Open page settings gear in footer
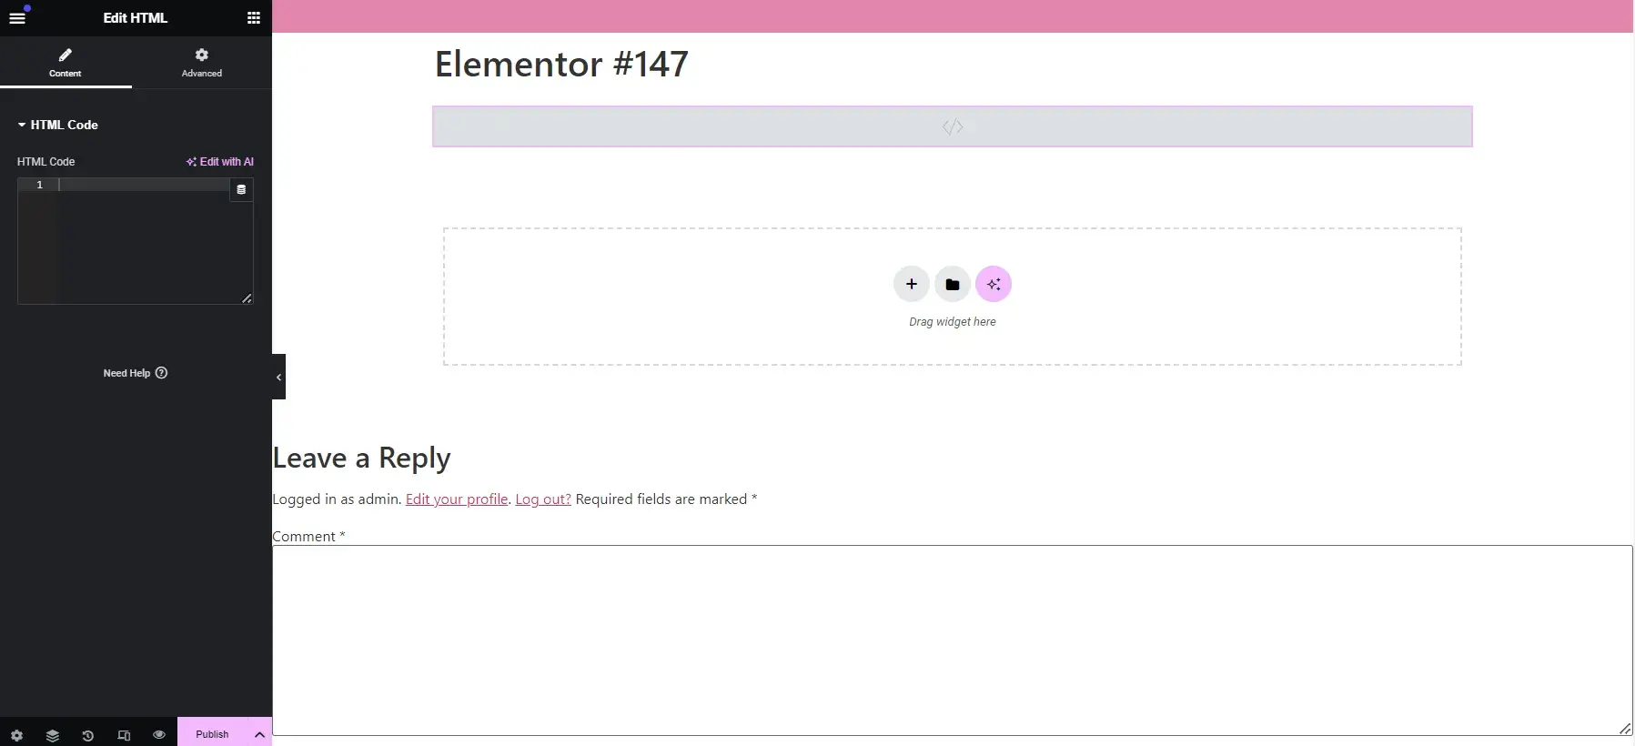The width and height of the screenshot is (1635, 746). pos(16,735)
